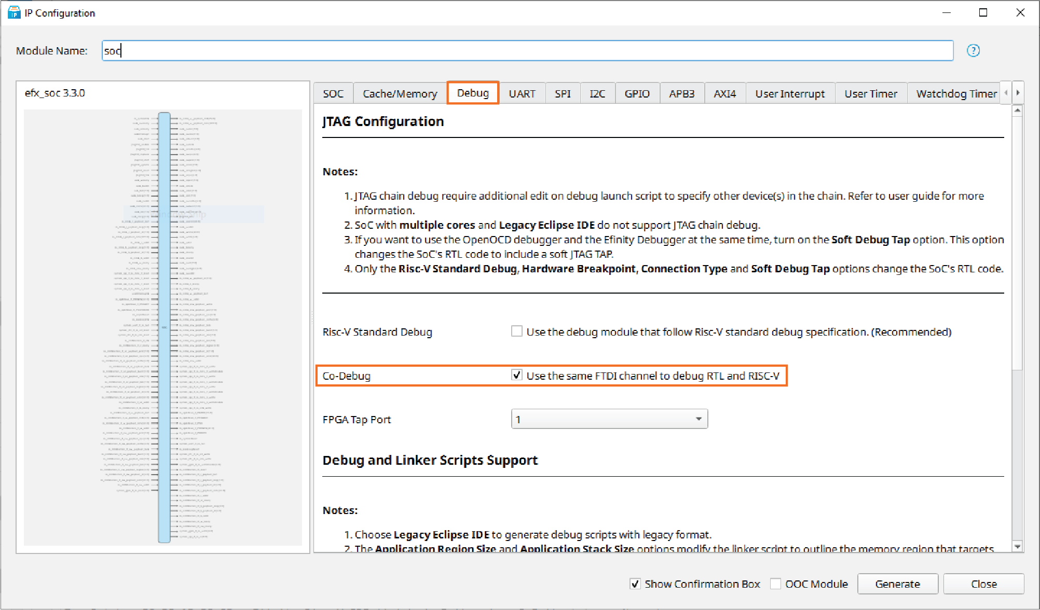
Task: Click the vertical scrollbar thumb
Action: (1017, 244)
